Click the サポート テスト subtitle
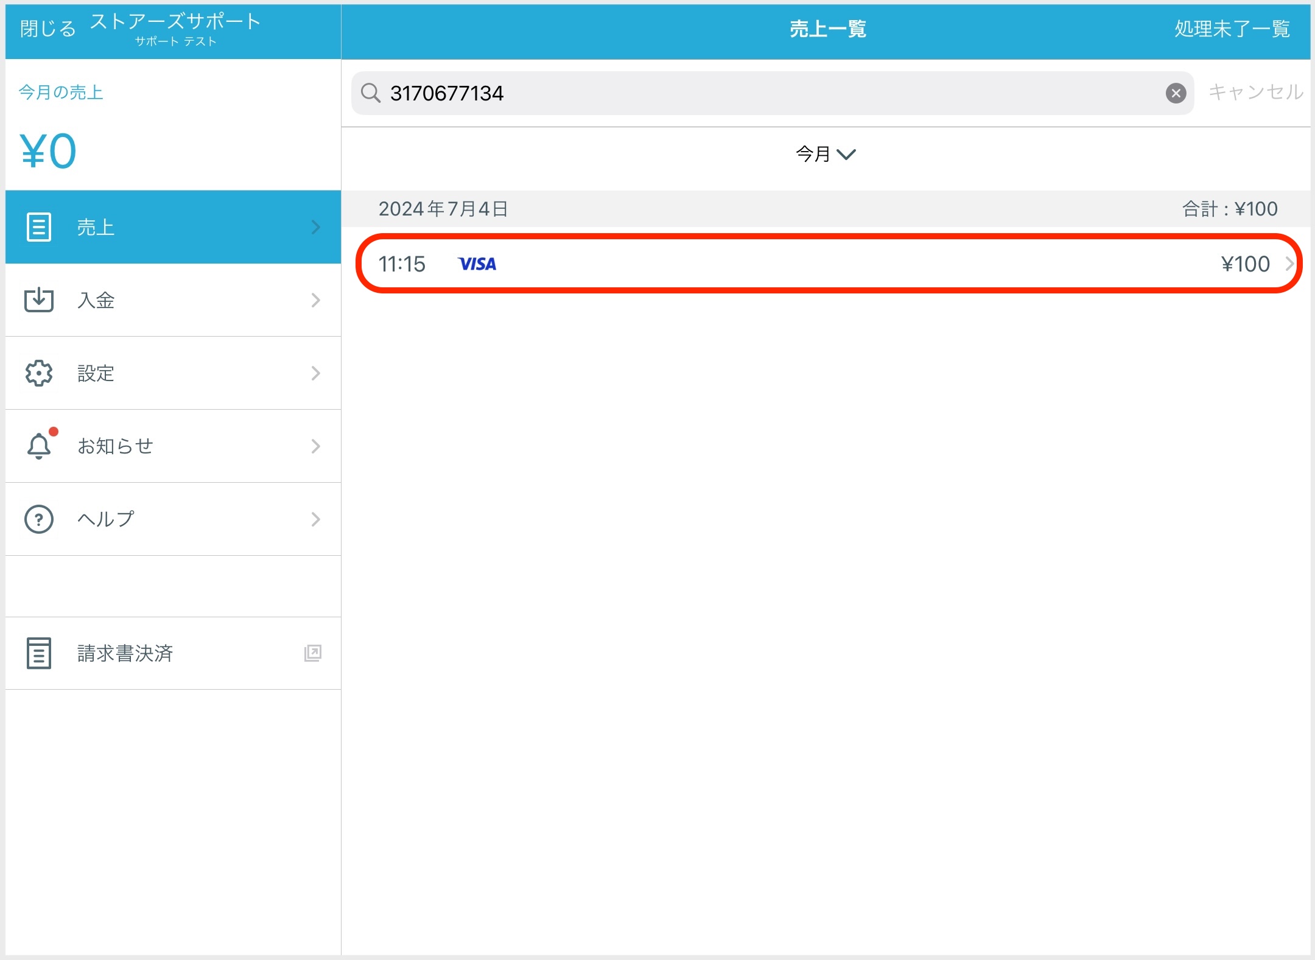This screenshot has width=1315, height=960. [175, 41]
